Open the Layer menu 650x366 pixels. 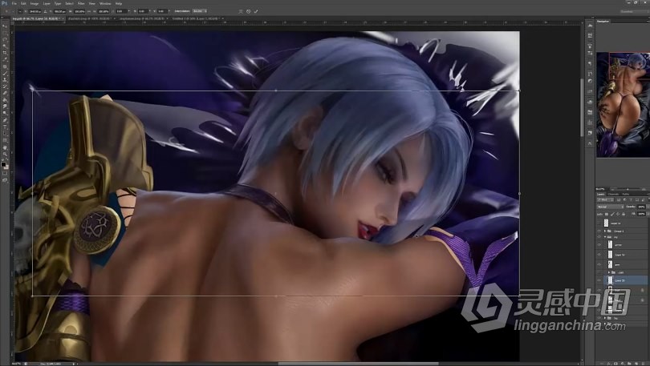(x=47, y=3)
